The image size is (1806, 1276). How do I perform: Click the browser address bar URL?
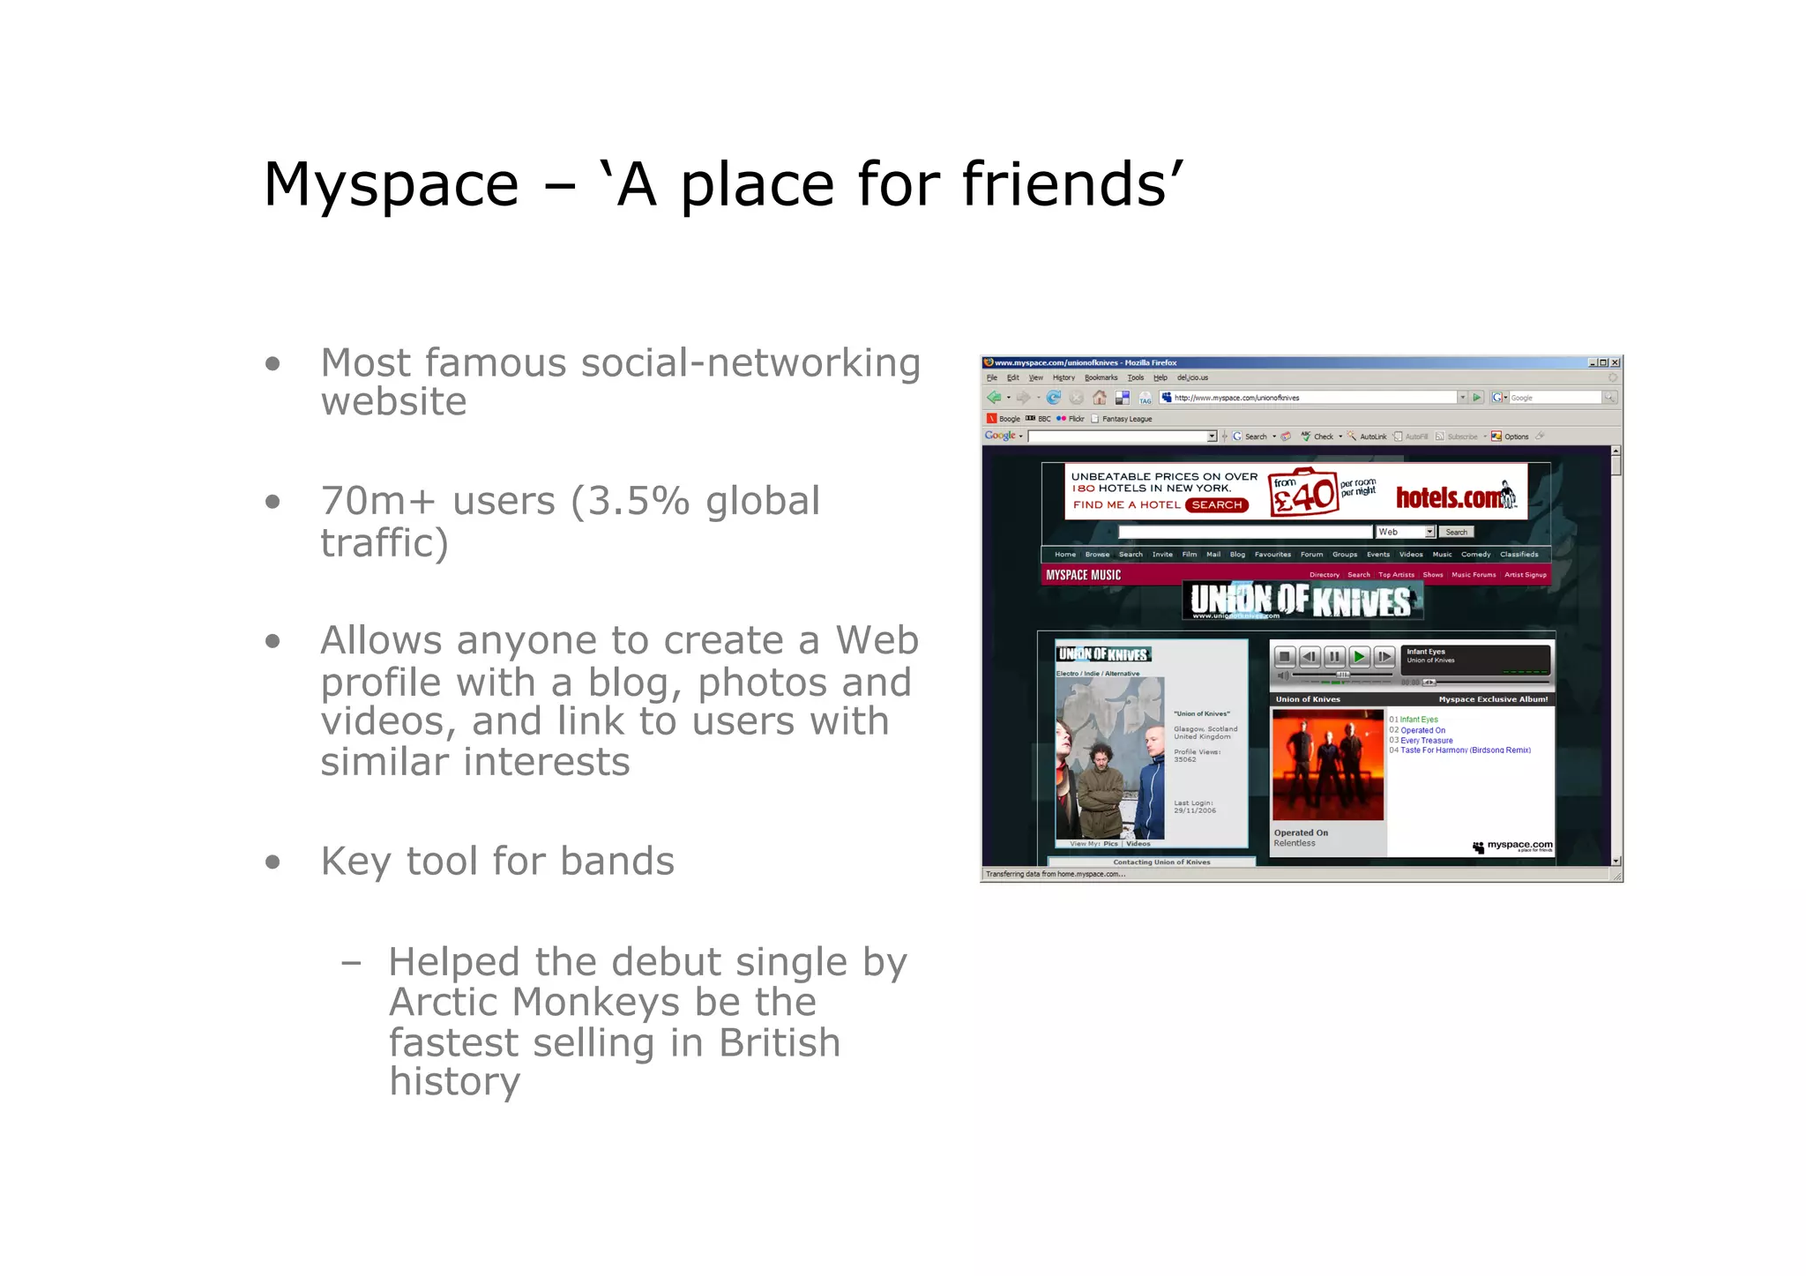pos(1310,398)
